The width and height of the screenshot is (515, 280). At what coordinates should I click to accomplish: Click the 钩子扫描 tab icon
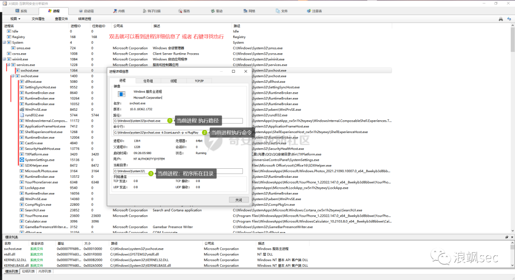(144, 11)
